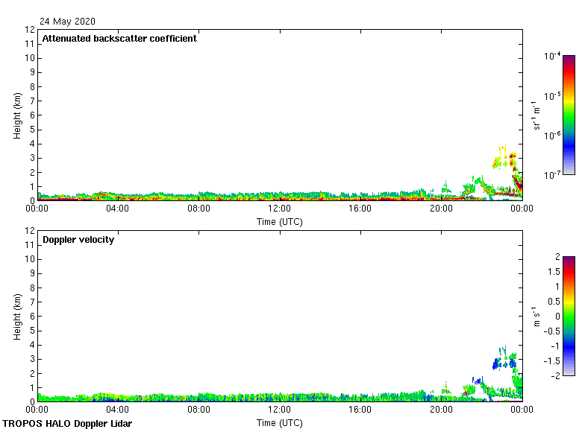
Task: Click the 04:00 tick under the backscatter plot
Action: click(x=118, y=209)
